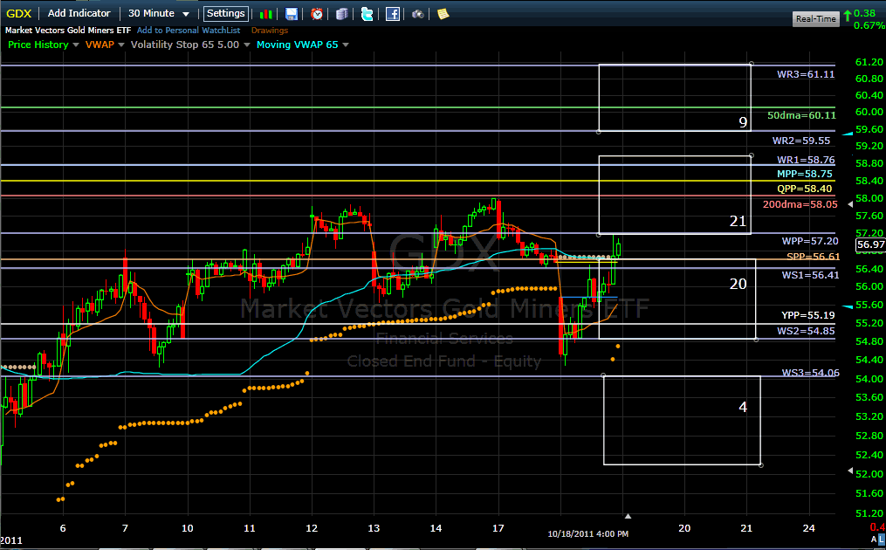
Task: Click the white triangle time marker on date axis
Action: click(628, 516)
